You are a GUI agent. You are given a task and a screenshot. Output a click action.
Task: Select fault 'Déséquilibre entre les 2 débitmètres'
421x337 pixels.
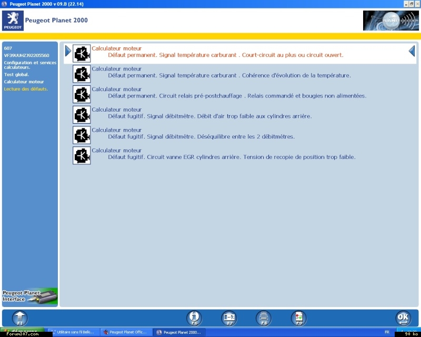pyautogui.click(x=201, y=136)
